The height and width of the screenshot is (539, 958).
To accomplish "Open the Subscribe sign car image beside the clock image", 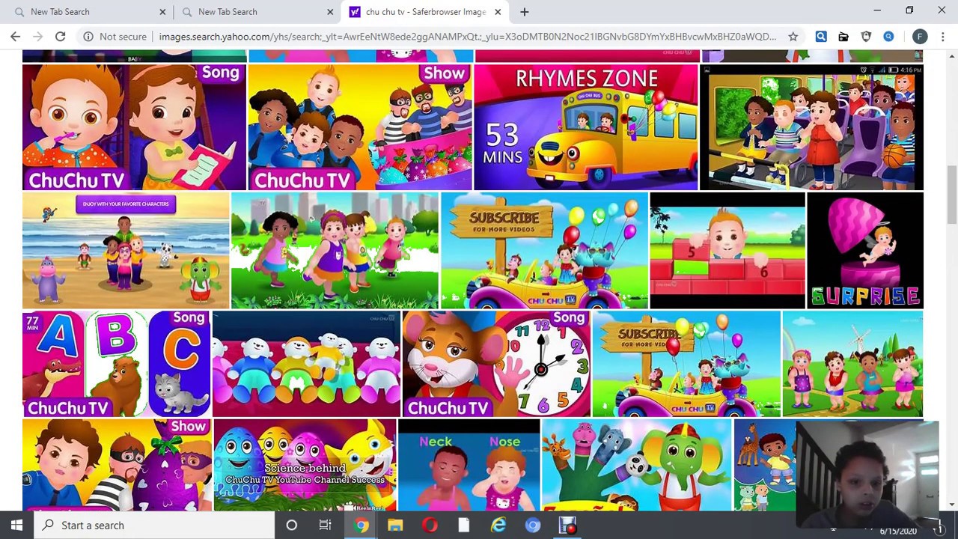I will [686, 364].
